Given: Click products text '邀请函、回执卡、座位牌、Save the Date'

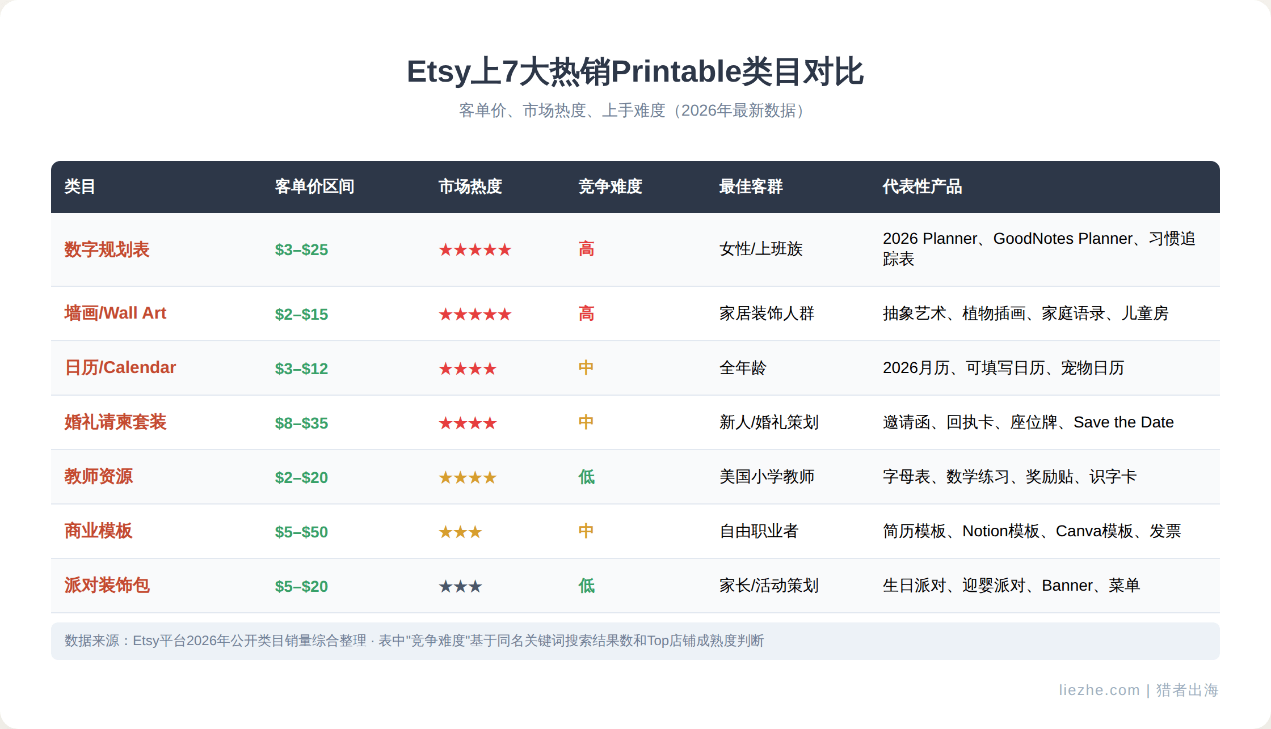Looking at the screenshot, I should click(1028, 422).
